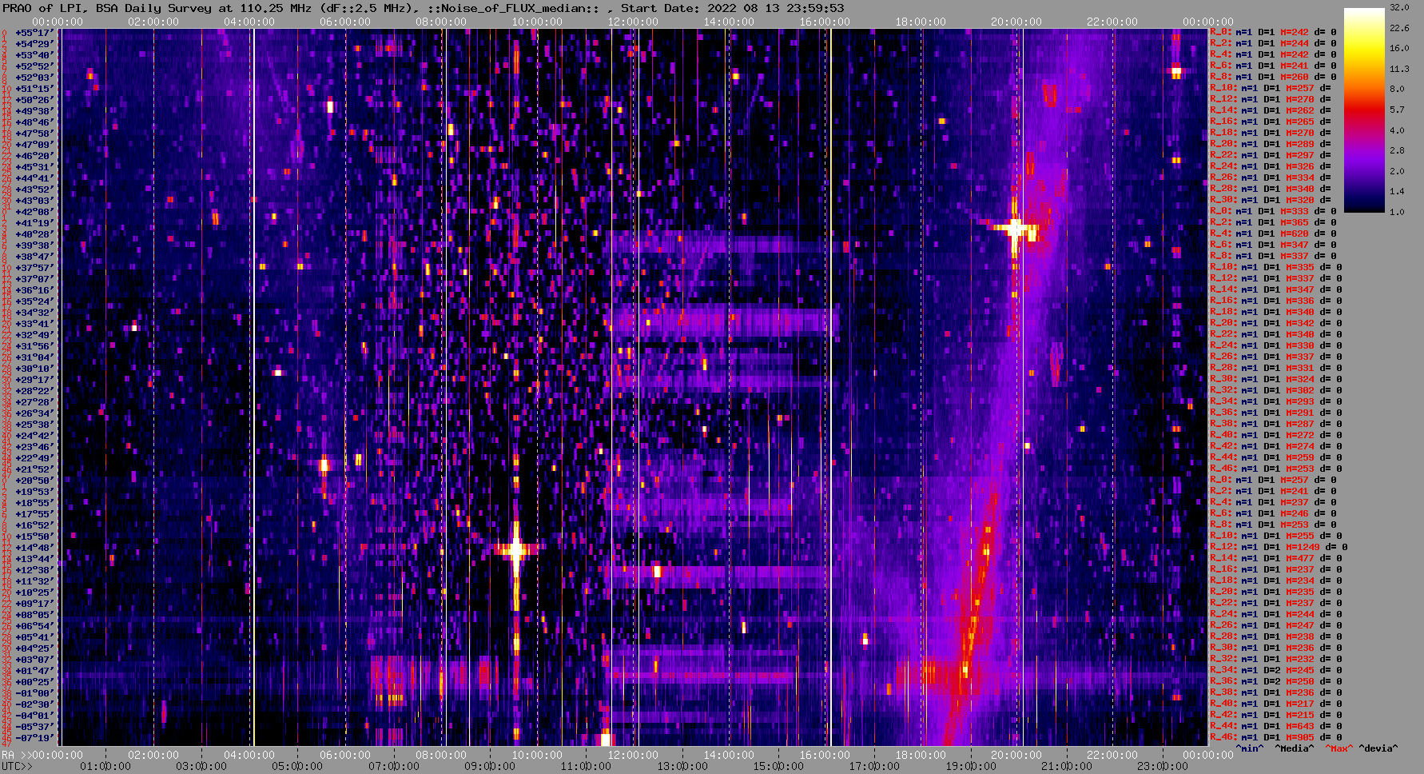Click the '^devia^' legend label

pos(1378,748)
